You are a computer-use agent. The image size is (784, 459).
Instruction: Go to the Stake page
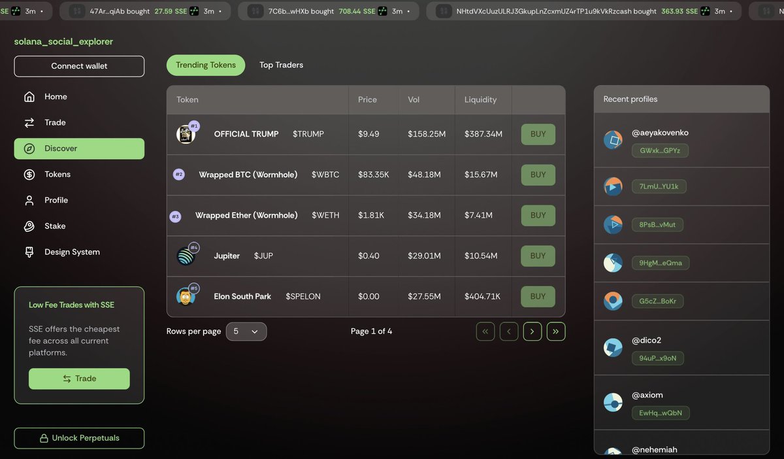click(x=79, y=226)
